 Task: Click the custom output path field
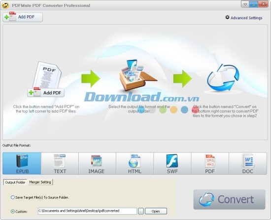(x=87, y=211)
